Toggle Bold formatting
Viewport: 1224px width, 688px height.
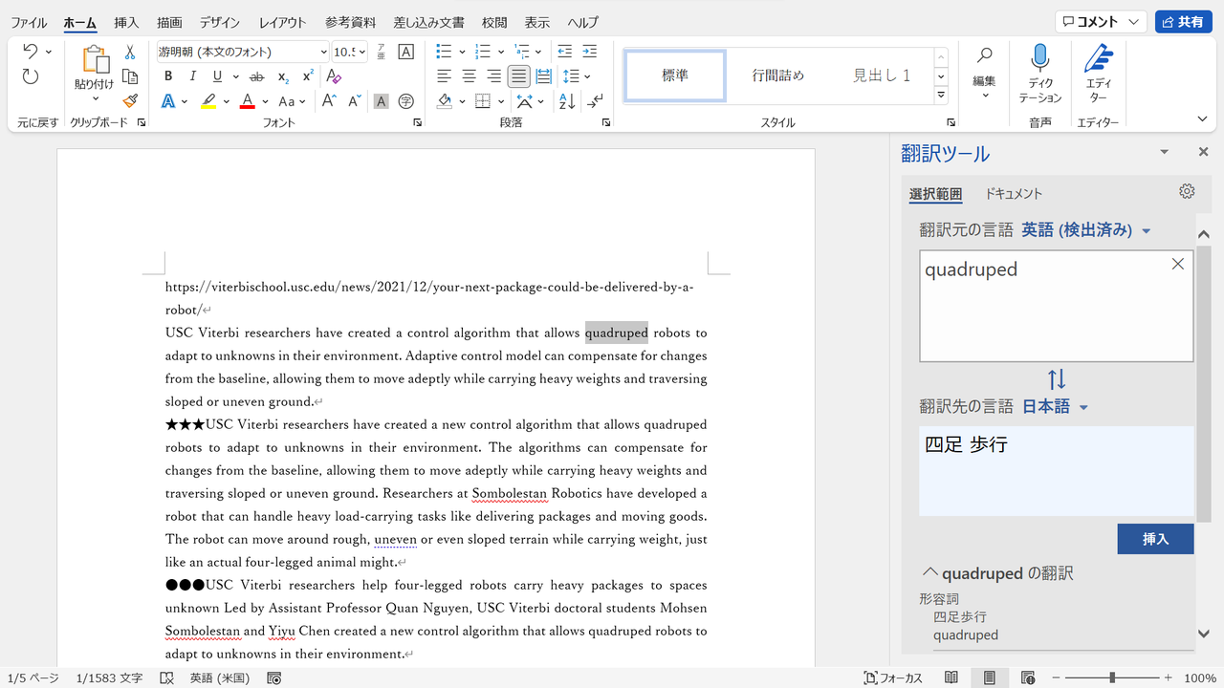168,76
